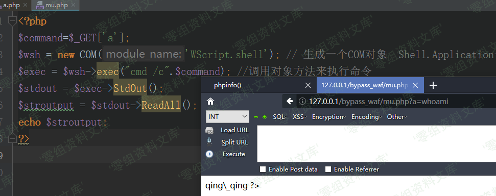Switch to the phpinfo() browser tab
496x196 pixels.
[x=228, y=85]
